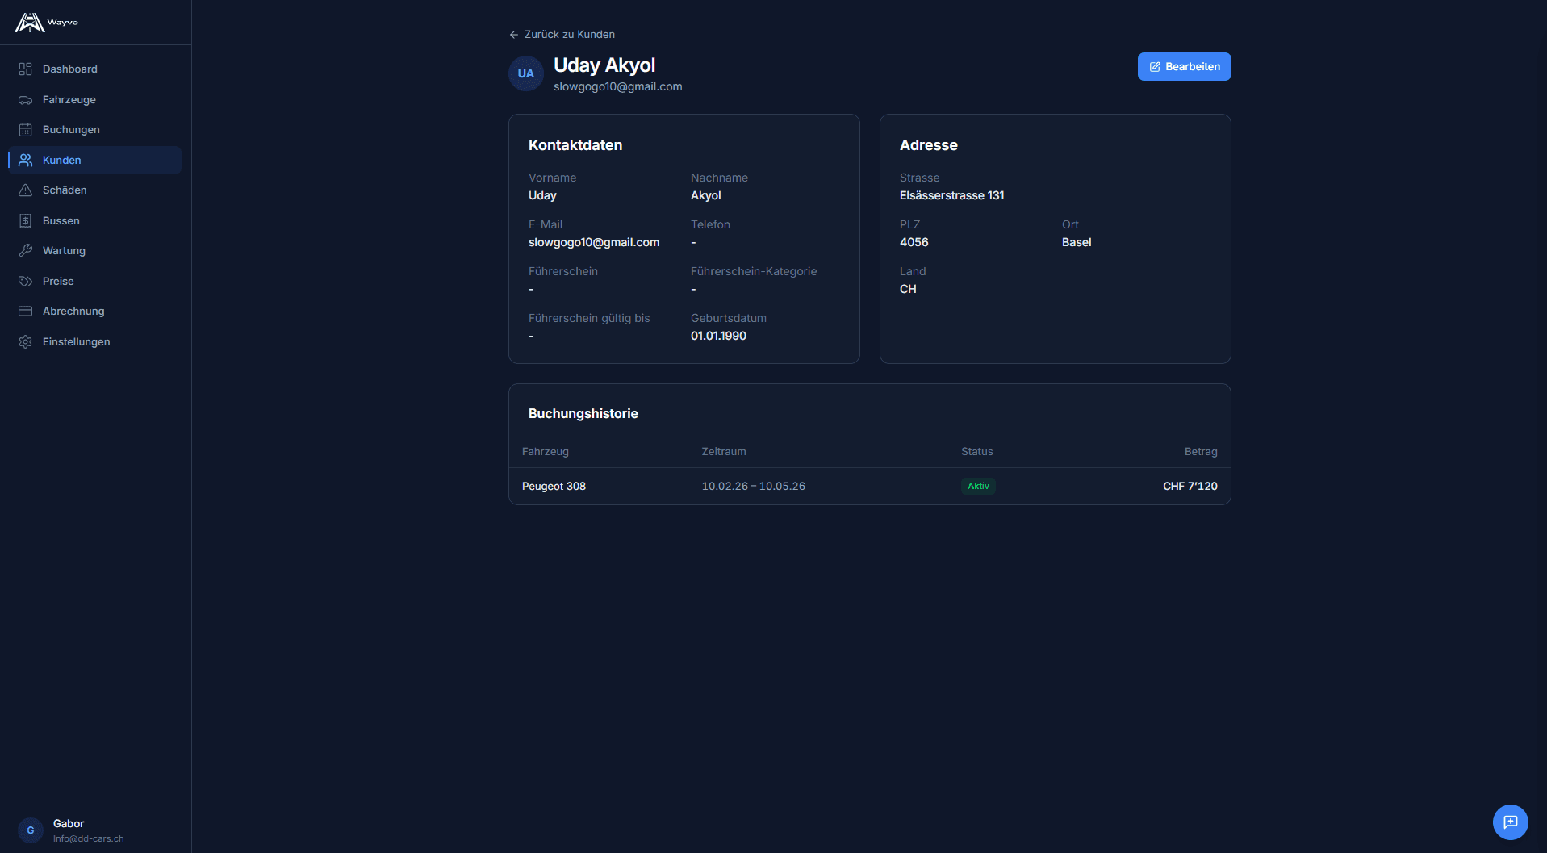Click the Dashboard grid icon
The width and height of the screenshot is (1547, 853).
pyautogui.click(x=25, y=69)
